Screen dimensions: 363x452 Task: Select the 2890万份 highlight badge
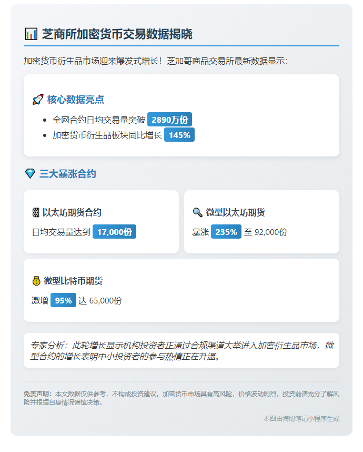[169, 120]
